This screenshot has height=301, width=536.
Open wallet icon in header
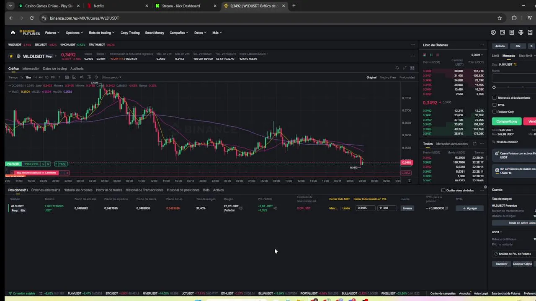(x=502, y=33)
